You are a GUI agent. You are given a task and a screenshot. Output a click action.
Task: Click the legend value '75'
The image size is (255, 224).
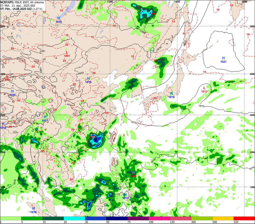129,222
